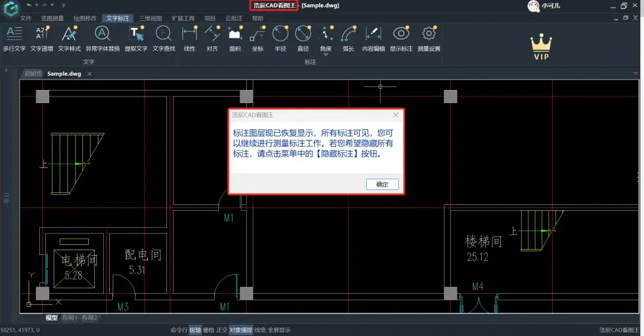The image size is (644, 336).
Task: Switch to the 起始页 start page tab
Action: [x=33, y=73]
